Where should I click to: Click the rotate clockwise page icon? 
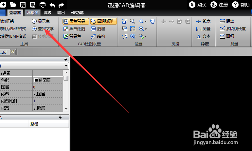[x=125, y=28]
